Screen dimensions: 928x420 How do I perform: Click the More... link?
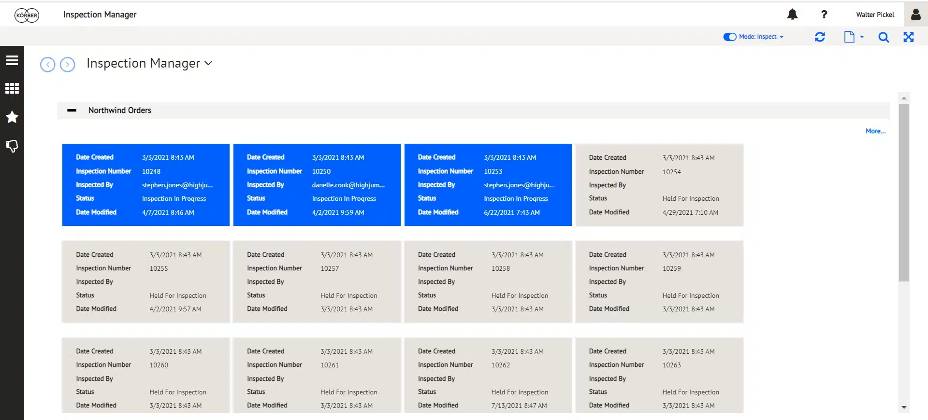click(875, 131)
